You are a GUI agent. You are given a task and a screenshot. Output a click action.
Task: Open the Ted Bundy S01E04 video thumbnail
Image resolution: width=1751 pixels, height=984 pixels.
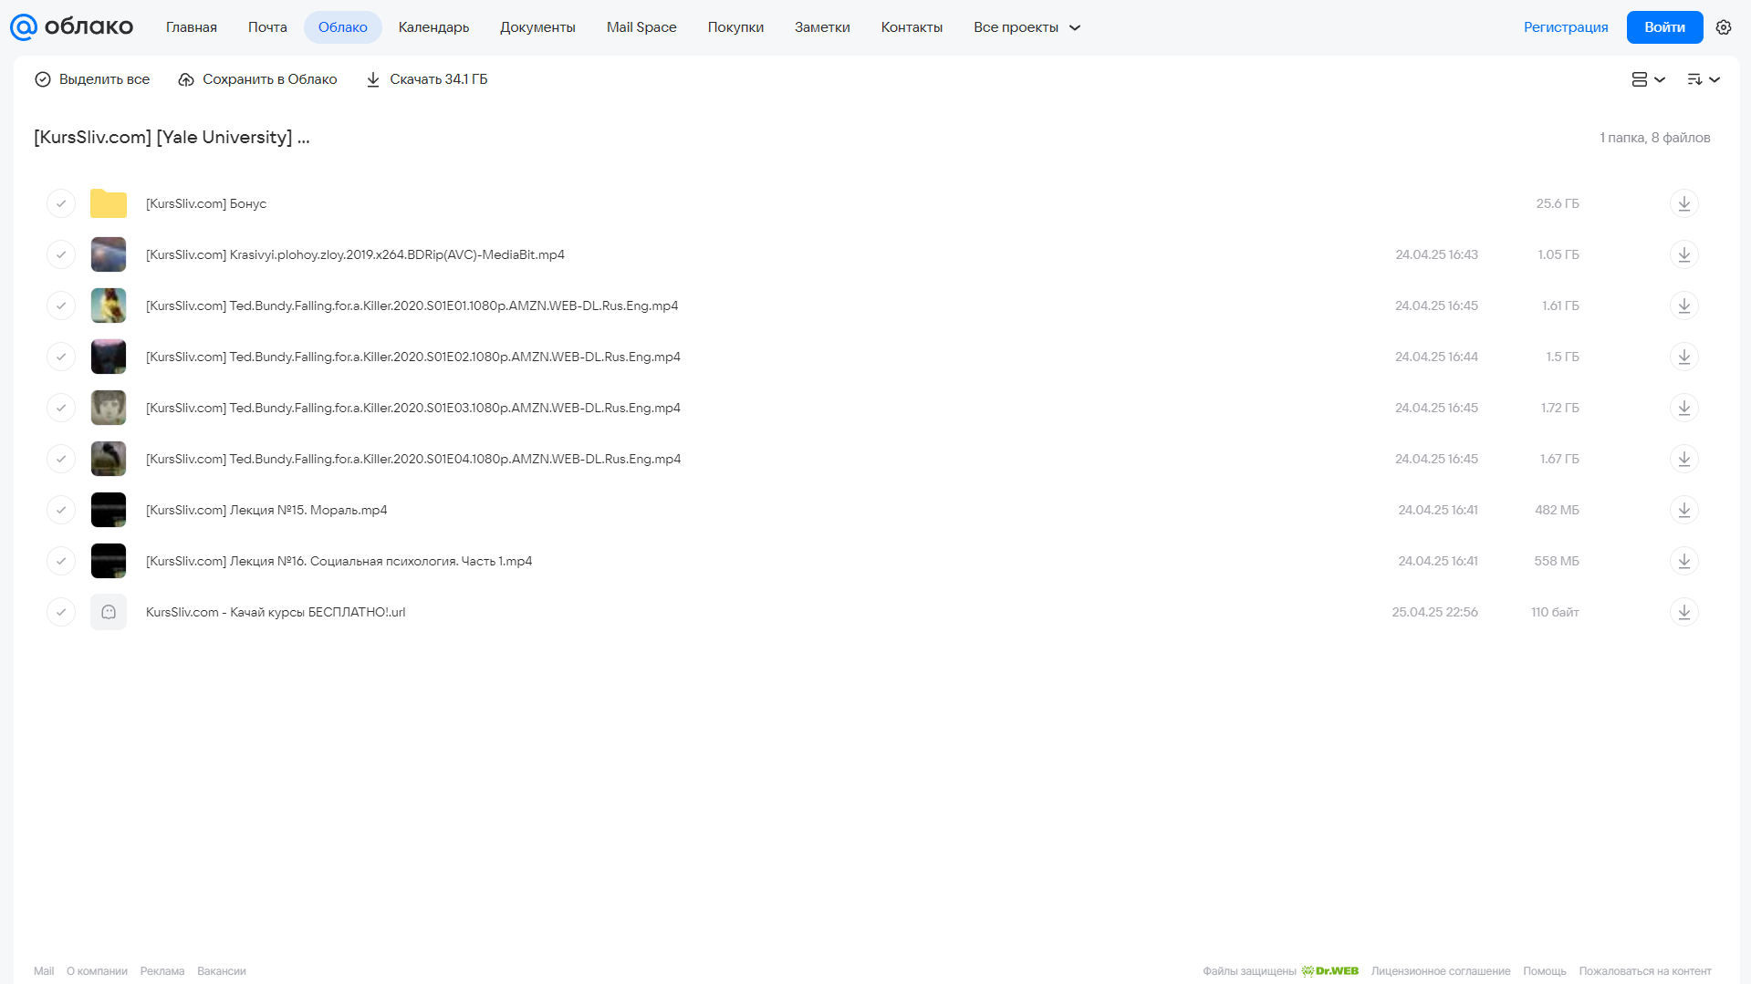[x=109, y=459]
